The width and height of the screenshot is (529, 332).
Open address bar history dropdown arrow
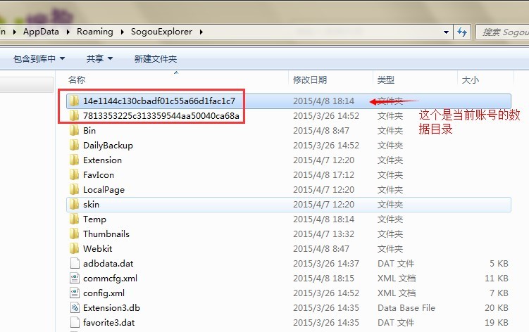pyautogui.click(x=446, y=32)
